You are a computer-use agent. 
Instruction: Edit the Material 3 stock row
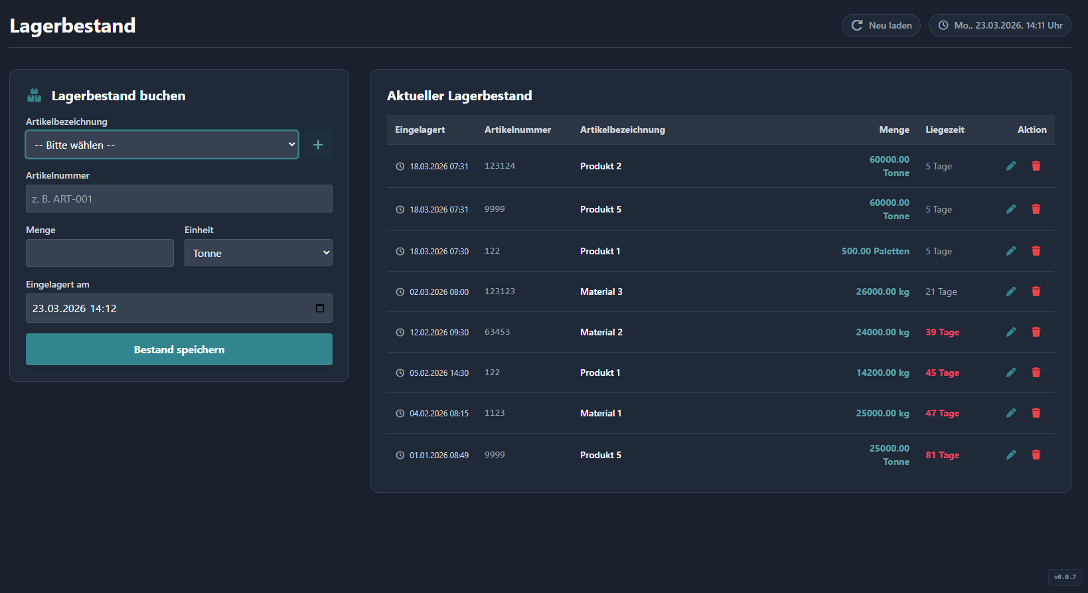[x=1010, y=292]
